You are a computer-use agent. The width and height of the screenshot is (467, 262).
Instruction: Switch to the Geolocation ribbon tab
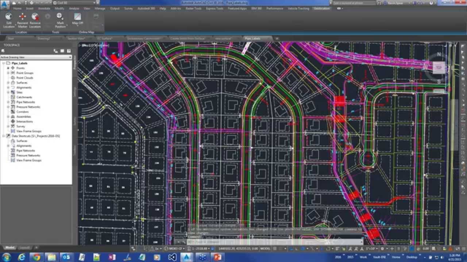pyautogui.click(x=321, y=8)
